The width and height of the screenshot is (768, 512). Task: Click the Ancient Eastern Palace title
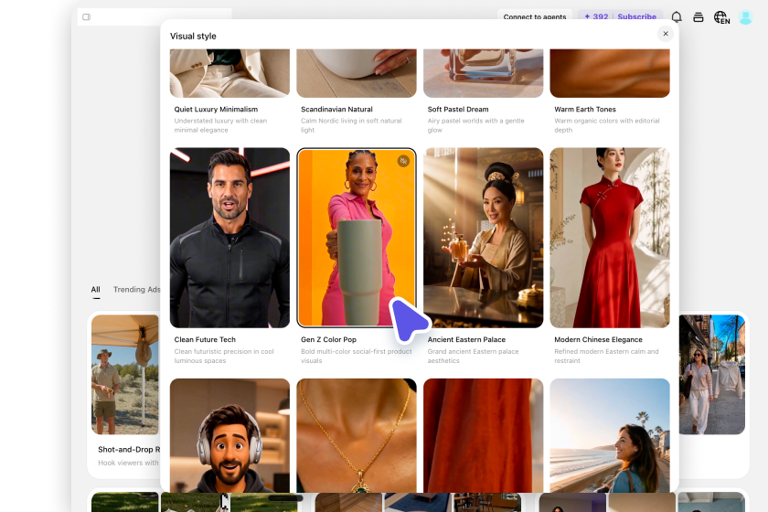coord(466,339)
